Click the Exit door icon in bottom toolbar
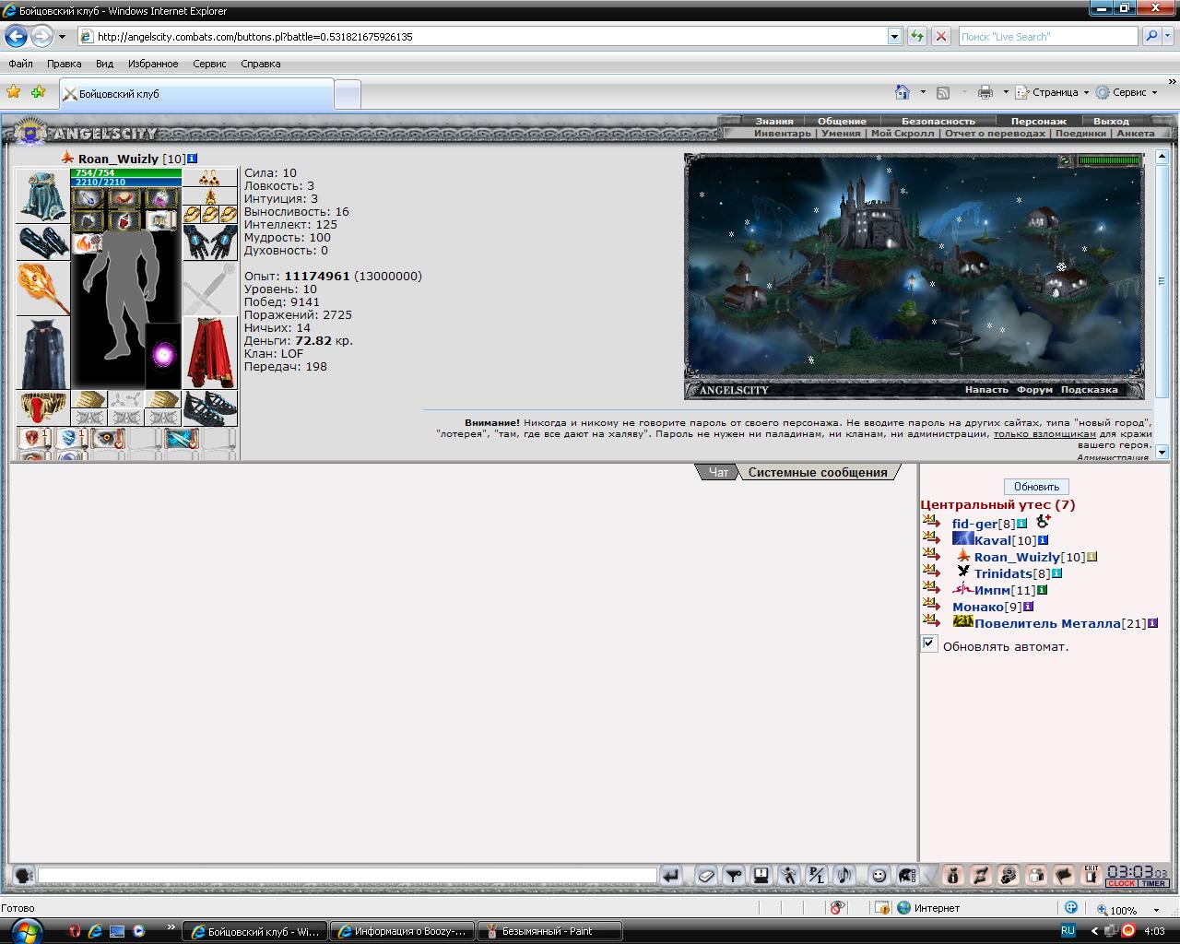 click(1091, 875)
